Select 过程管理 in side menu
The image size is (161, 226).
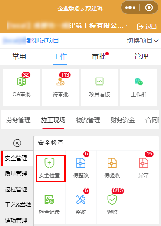click(17, 189)
